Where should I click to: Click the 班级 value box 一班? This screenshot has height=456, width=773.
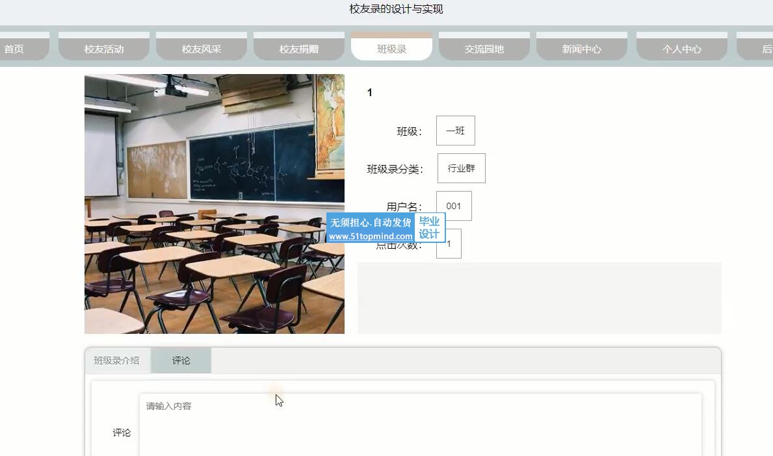coord(456,131)
